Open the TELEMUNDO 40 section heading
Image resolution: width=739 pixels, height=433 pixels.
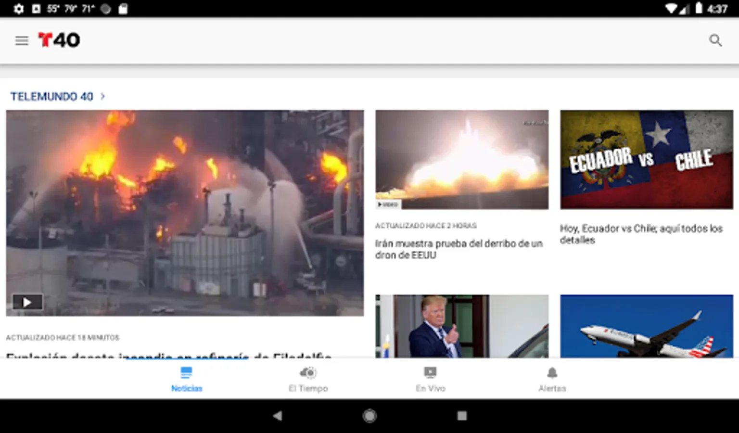[x=51, y=96]
